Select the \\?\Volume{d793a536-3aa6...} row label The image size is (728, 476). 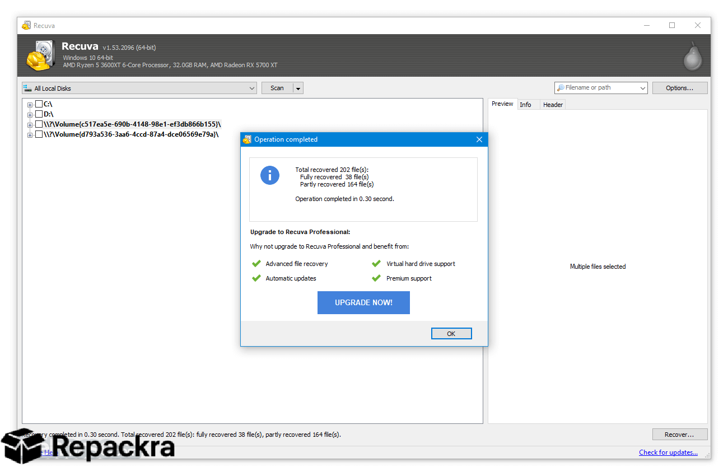pos(131,134)
